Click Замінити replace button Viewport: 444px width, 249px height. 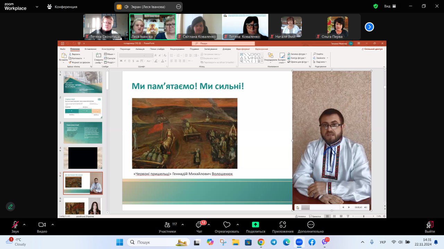(x=319, y=58)
